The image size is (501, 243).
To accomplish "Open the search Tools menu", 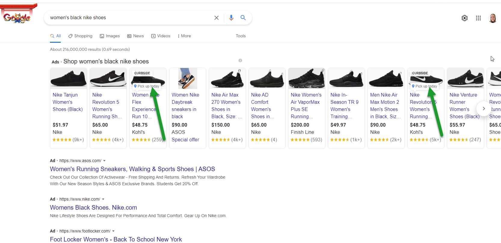I will 241,36.
